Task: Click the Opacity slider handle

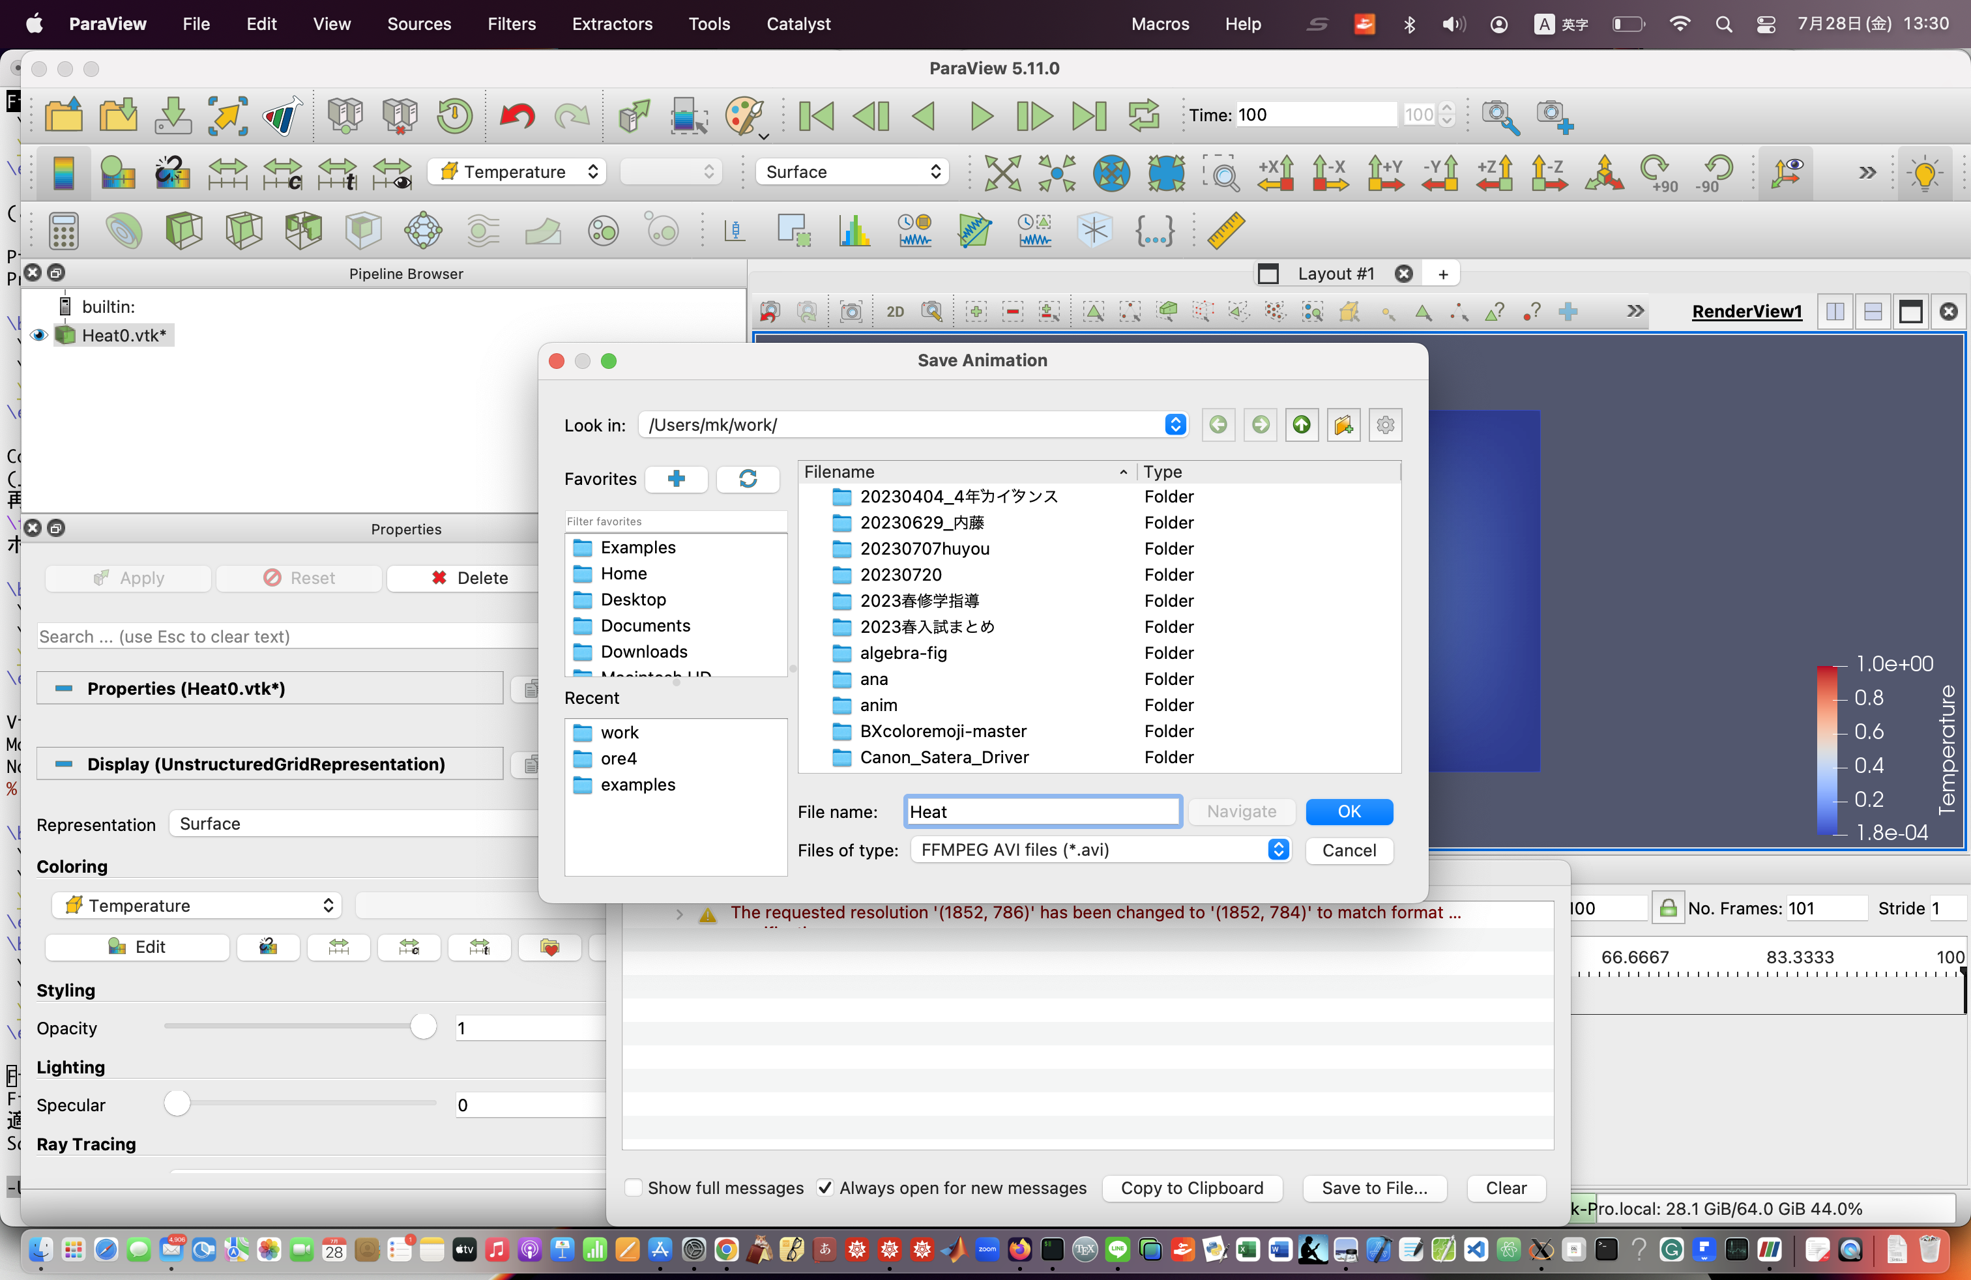Action: pos(423,1026)
